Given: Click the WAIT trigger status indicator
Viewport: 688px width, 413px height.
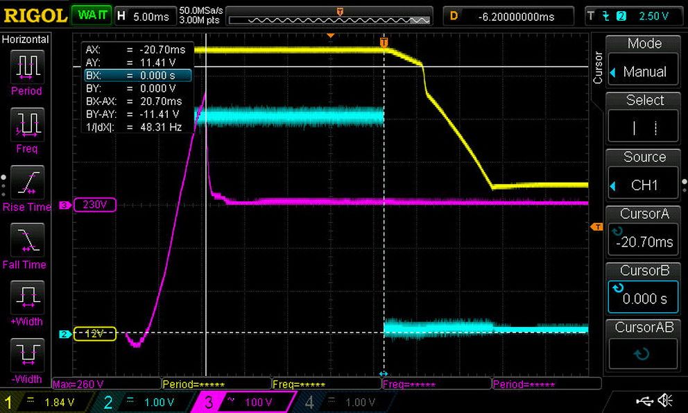Looking at the screenshot, I should pyautogui.click(x=92, y=16).
